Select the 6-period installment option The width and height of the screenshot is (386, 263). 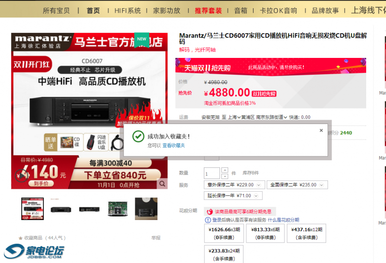tap(265, 233)
